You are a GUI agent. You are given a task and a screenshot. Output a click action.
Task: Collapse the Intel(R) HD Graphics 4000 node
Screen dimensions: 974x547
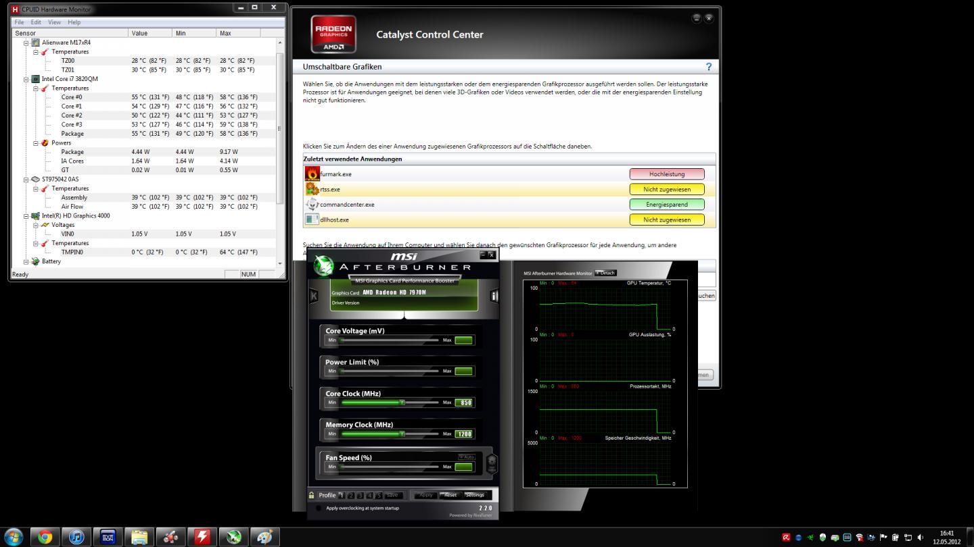point(26,215)
